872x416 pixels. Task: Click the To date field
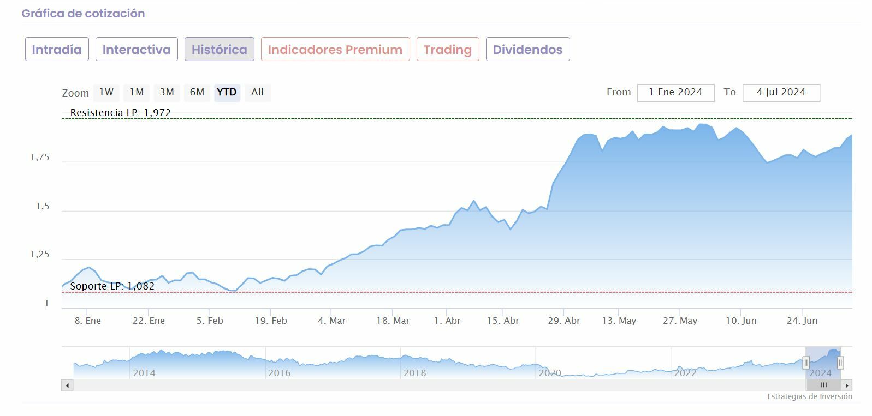tap(781, 93)
